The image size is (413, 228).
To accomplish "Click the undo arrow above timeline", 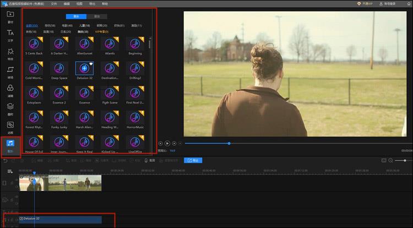I will coord(6,160).
